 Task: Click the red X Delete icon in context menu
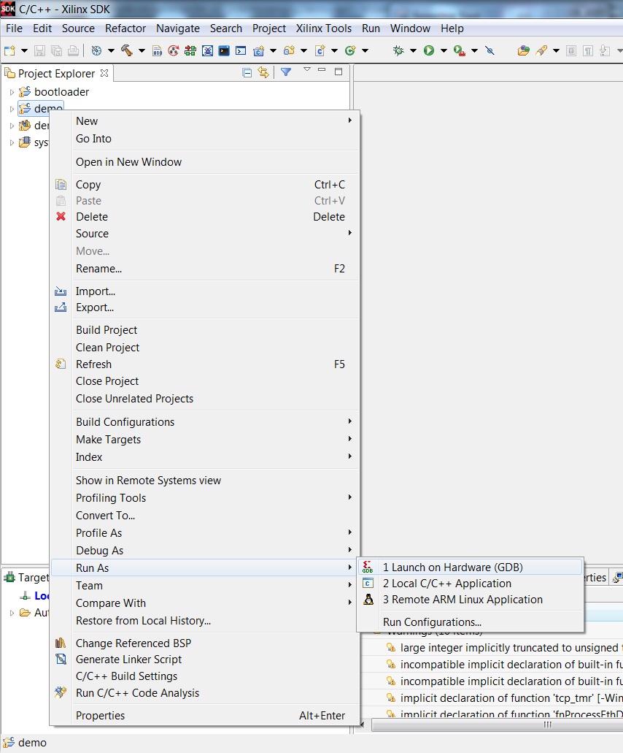click(x=61, y=217)
